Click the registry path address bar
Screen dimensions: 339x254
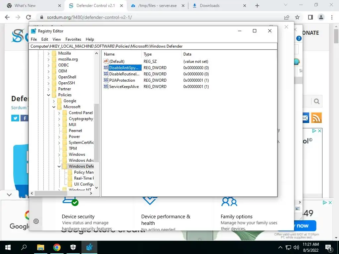click(x=153, y=46)
